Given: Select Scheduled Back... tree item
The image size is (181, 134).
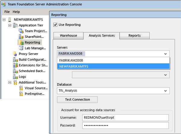Looking at the screenshot, I should 32,71.
